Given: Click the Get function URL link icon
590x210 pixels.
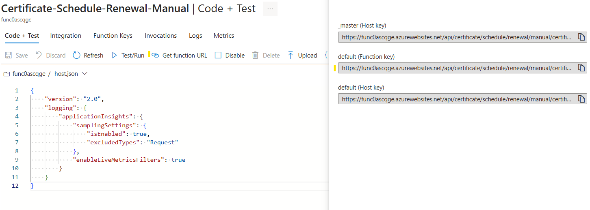Looking at the screenshot, I should tap(155, 56).
